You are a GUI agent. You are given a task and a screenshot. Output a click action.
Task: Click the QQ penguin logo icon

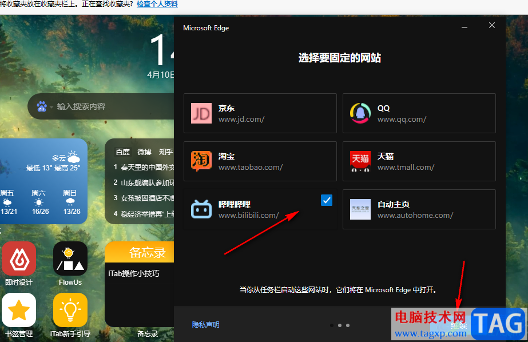[360, 113]
